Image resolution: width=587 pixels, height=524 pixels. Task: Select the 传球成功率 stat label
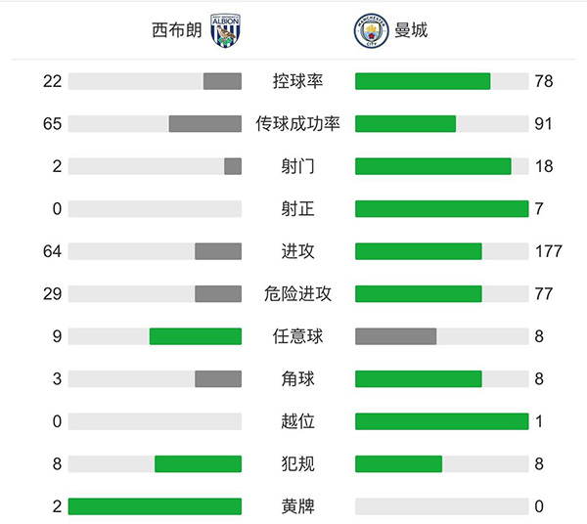tap(297, 124)
